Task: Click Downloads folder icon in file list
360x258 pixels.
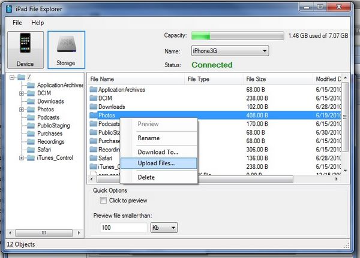Action: (93, 107)
